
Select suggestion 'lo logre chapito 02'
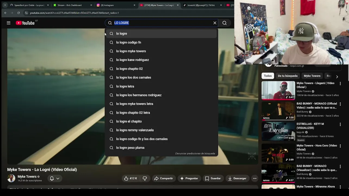(x=161, y=69)
